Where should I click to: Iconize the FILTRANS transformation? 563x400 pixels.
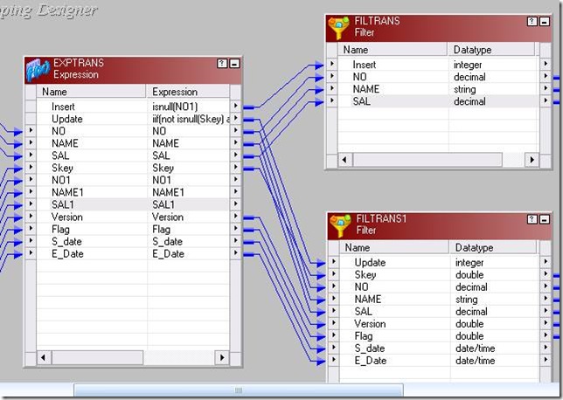coord(545,22)
